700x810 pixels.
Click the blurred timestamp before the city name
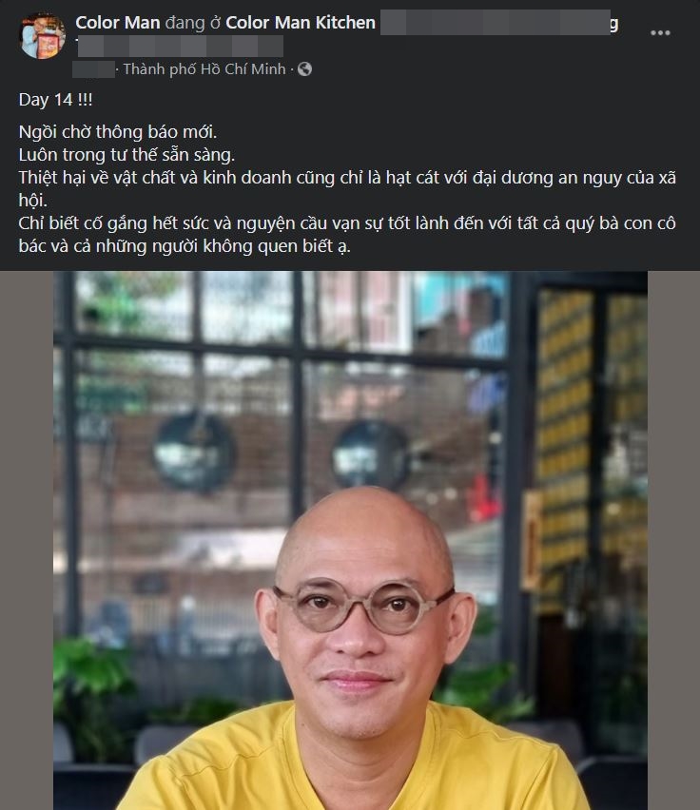coord(93,69)
